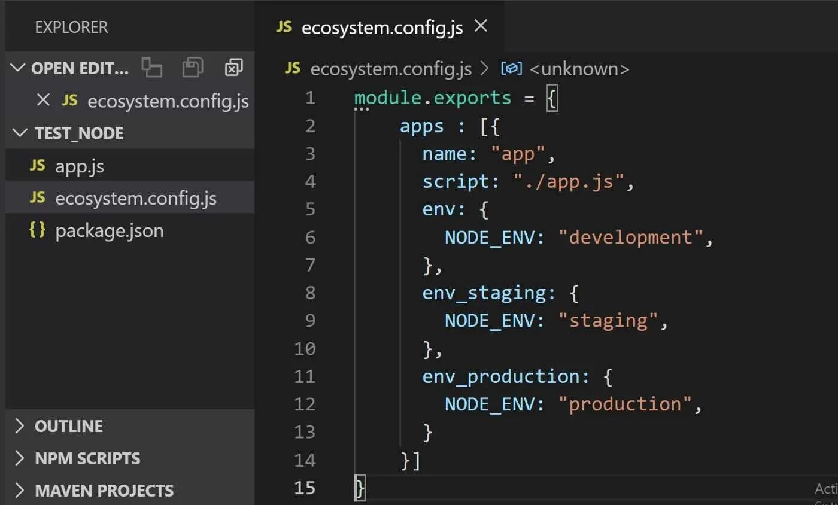Screen dimensions: 838x505
Task: Collapse the OPEN EDITORS section
Action: 19,68
